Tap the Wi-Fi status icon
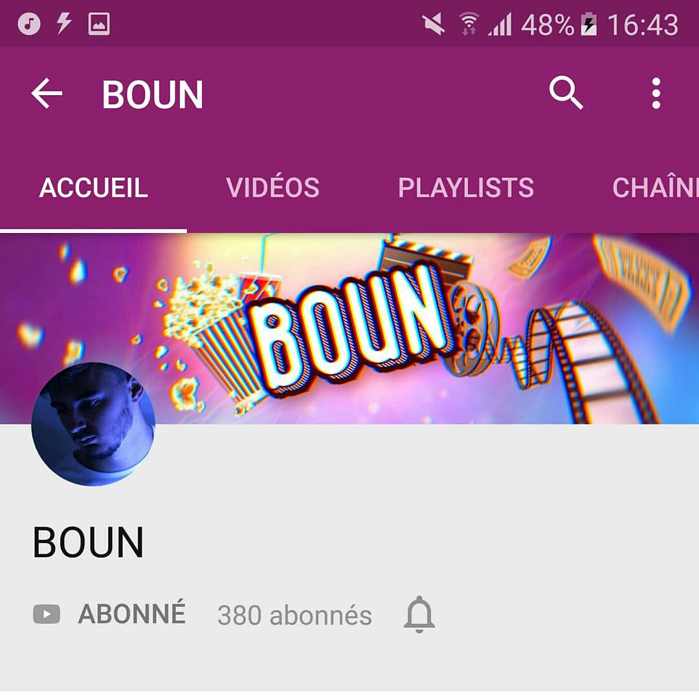The height and width of the screenshot is (699, 699). click(x=469, y=24)
